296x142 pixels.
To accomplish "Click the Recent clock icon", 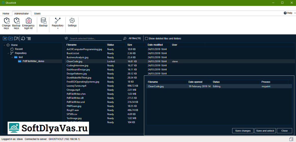I will pyautogui.click(x=12, y=49).
